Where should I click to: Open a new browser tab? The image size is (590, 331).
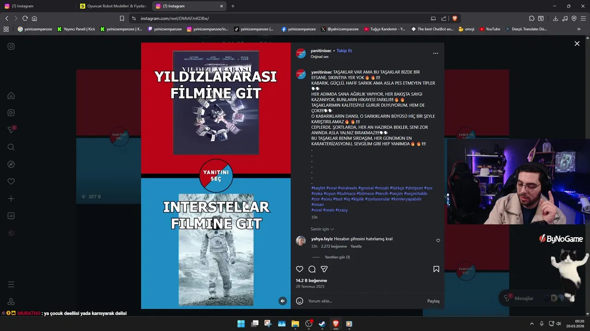coord(233,6)
